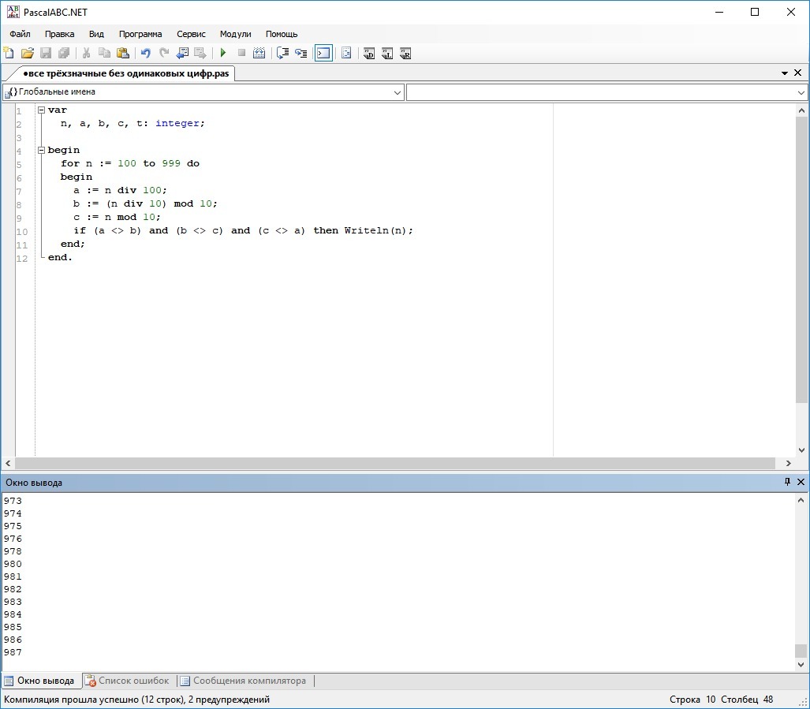Click the Save All icon
The image size is (810, 709).
64,53
